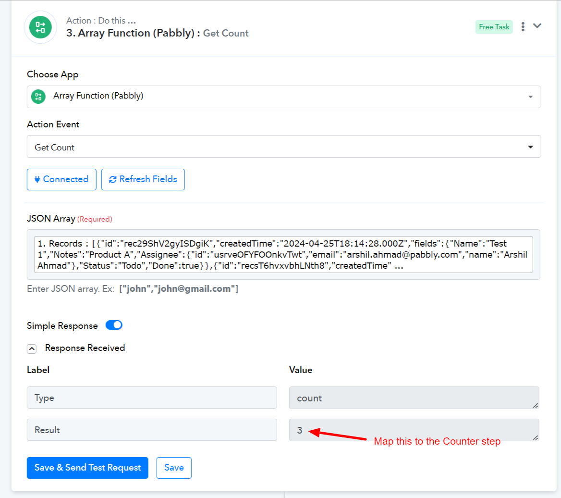The width and height of the screenshot is (561, 498).
Task: Click the Response Received label
Action: pos(85,348)
